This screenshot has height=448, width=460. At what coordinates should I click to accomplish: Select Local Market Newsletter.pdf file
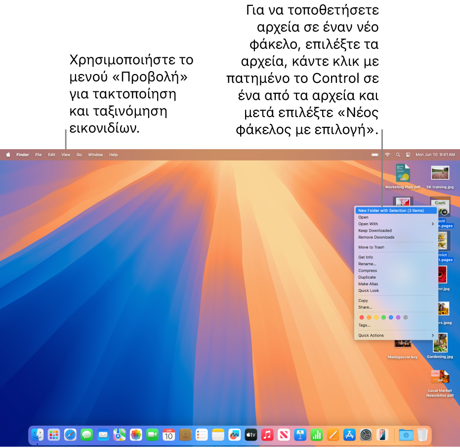(x=440, y=383)
